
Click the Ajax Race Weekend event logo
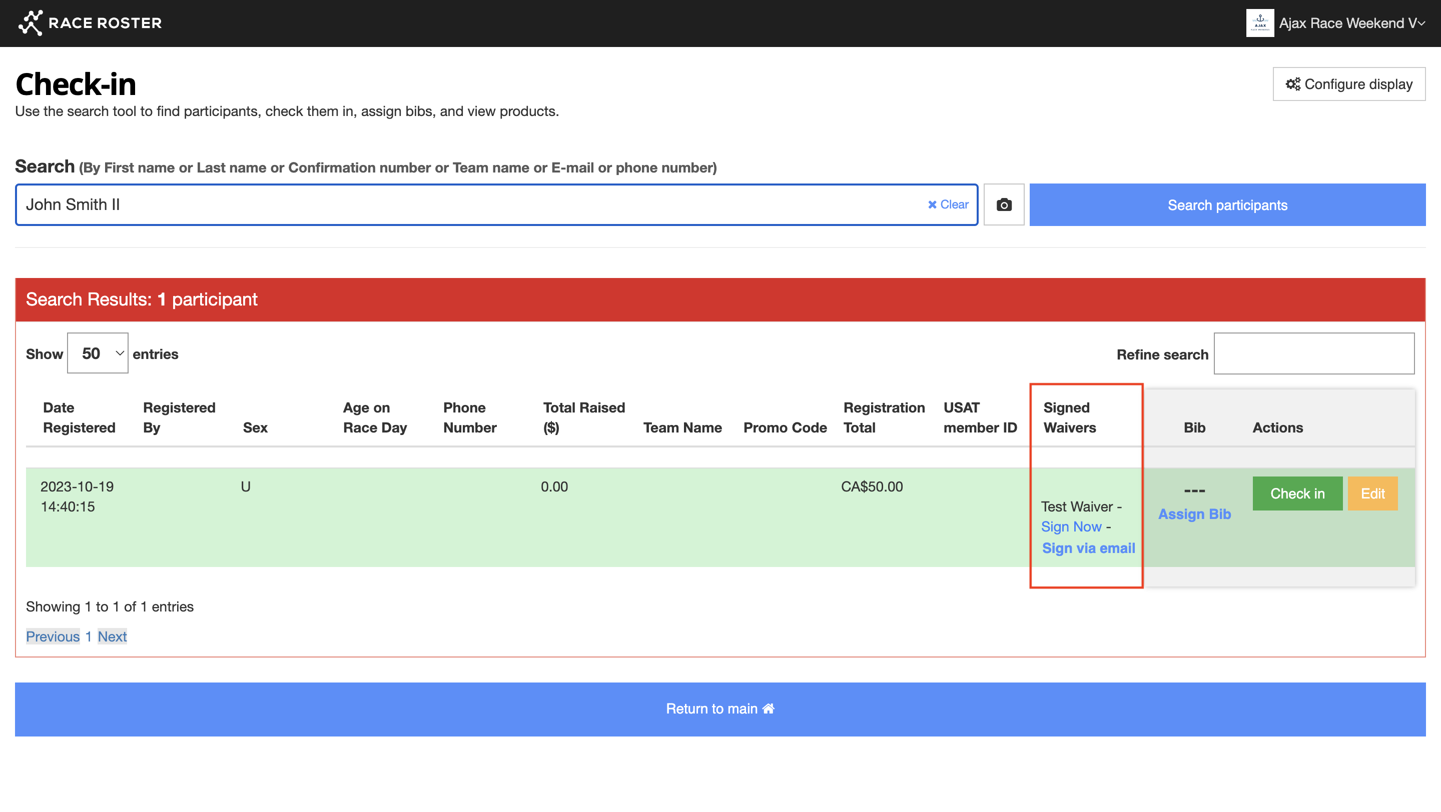(1260, 23)
